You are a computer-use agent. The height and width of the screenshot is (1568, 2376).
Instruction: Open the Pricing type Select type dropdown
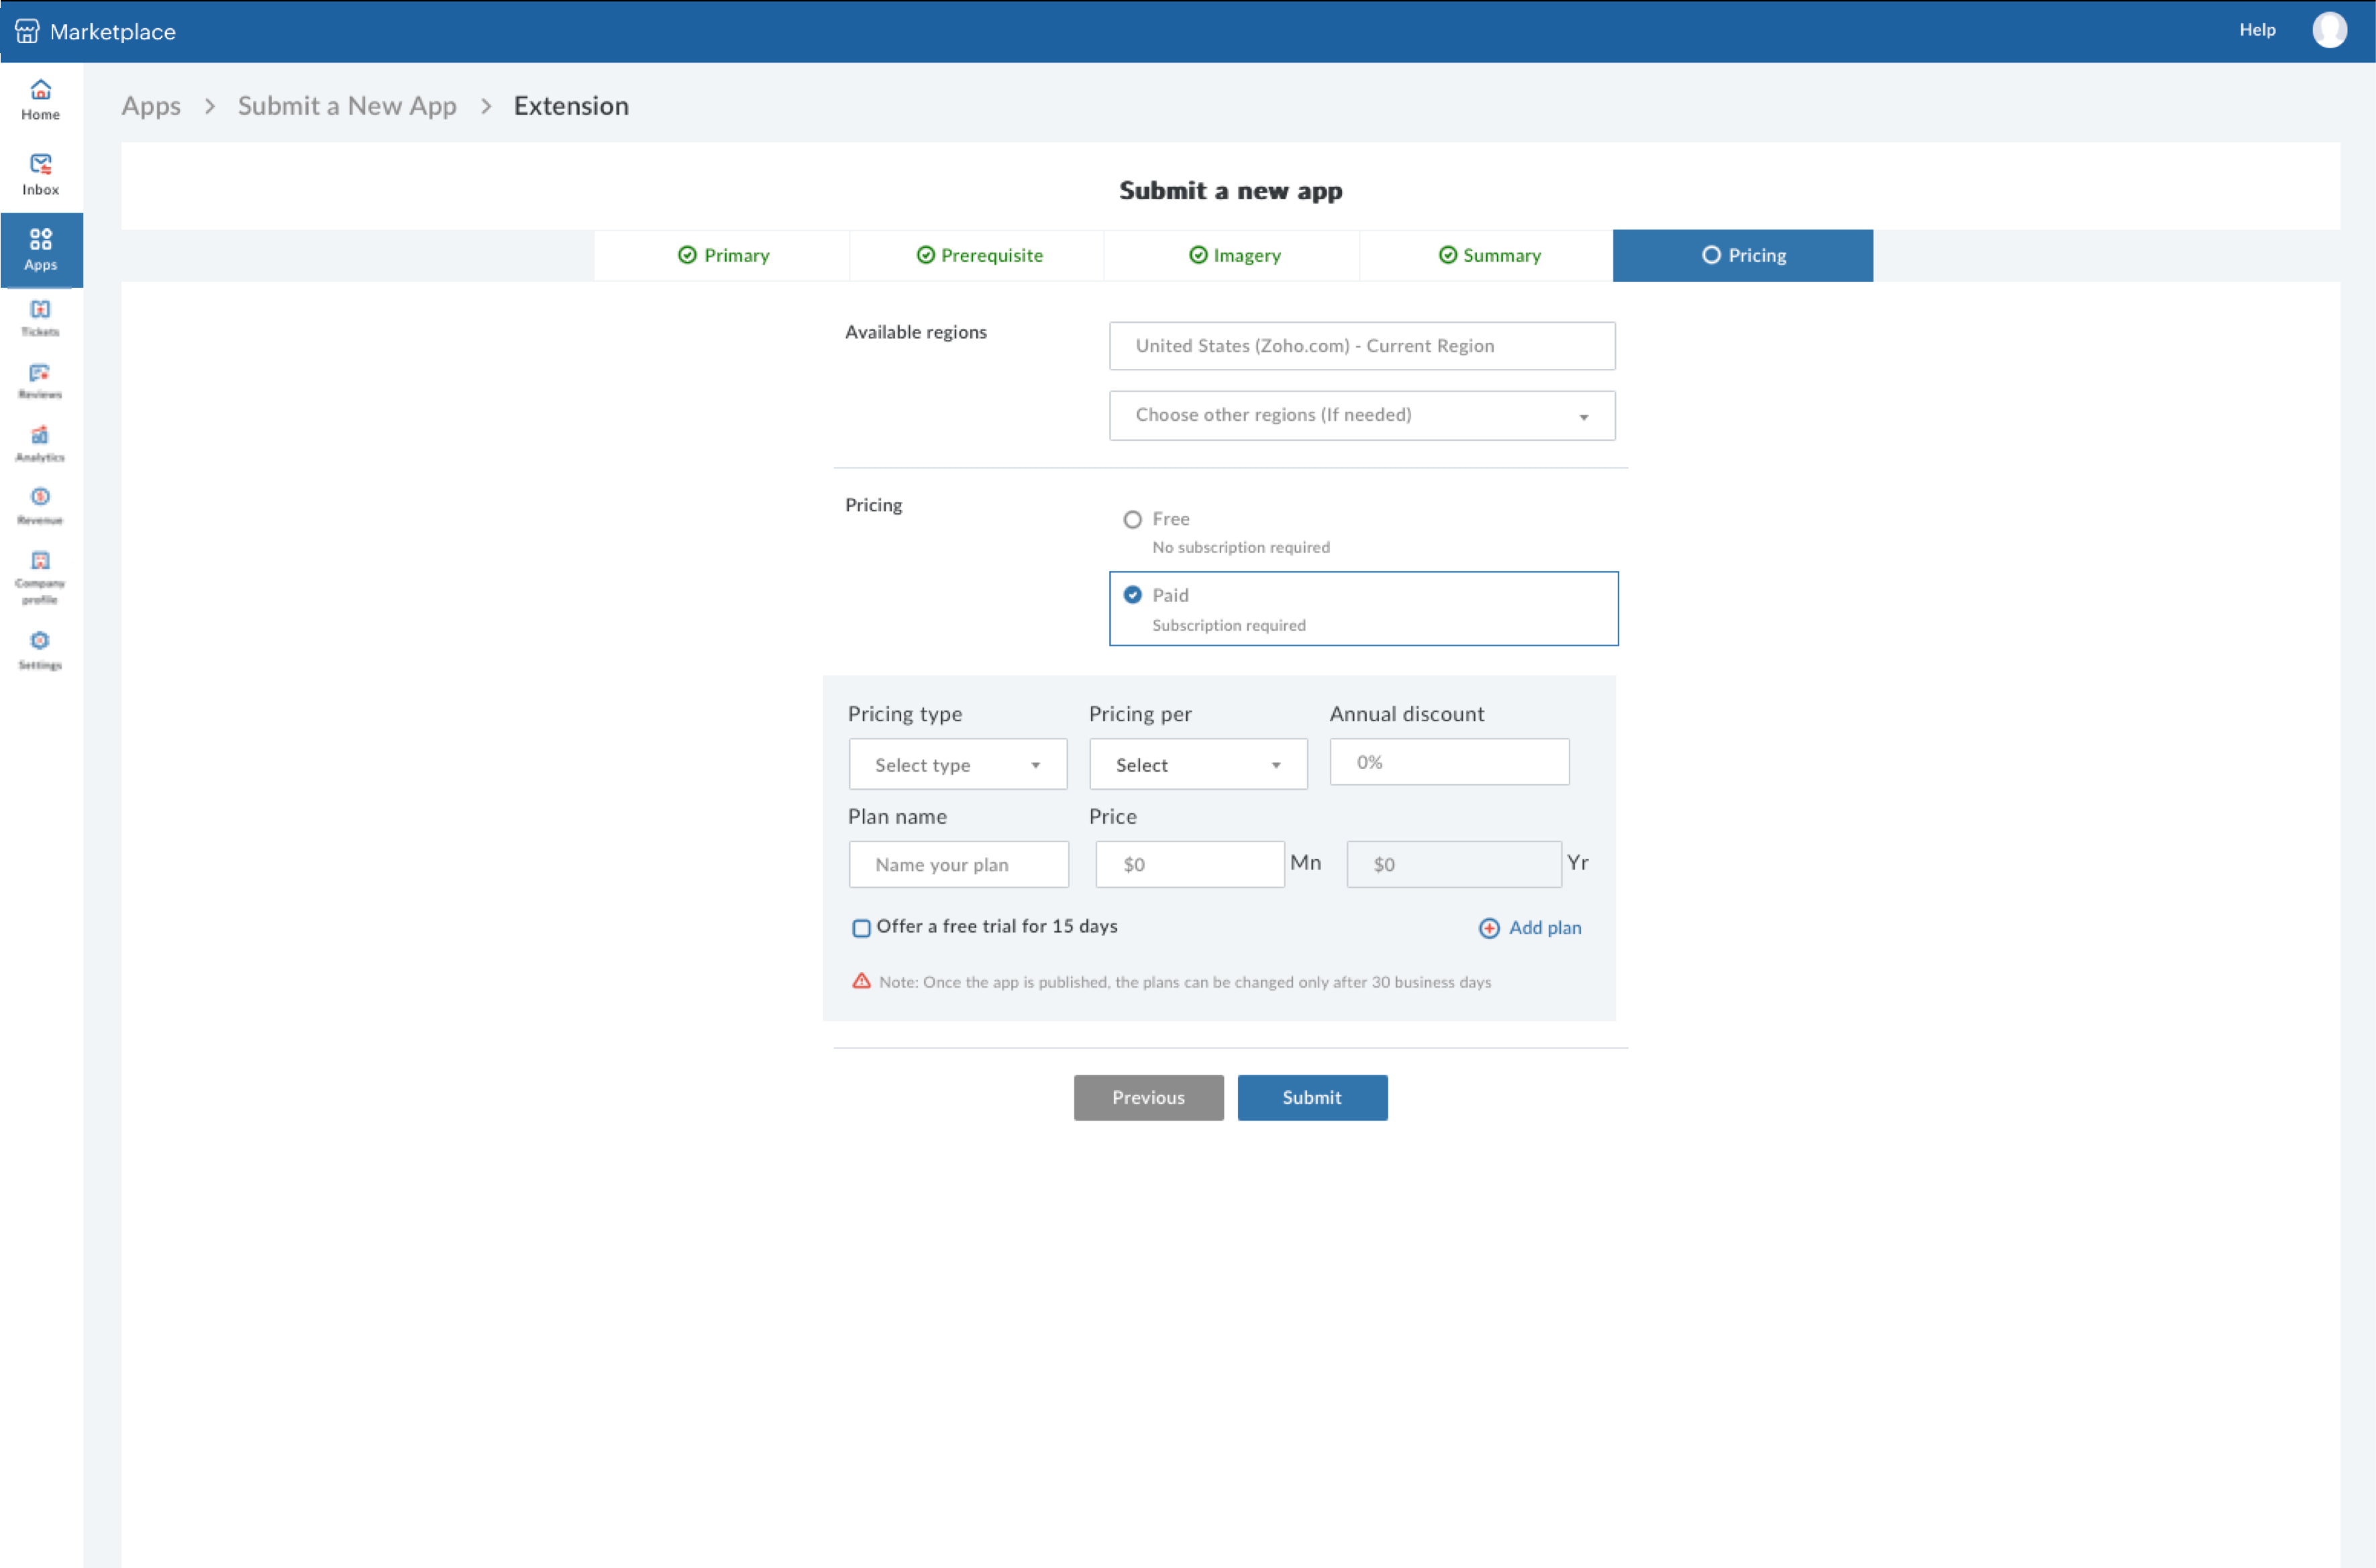[957, 765]
